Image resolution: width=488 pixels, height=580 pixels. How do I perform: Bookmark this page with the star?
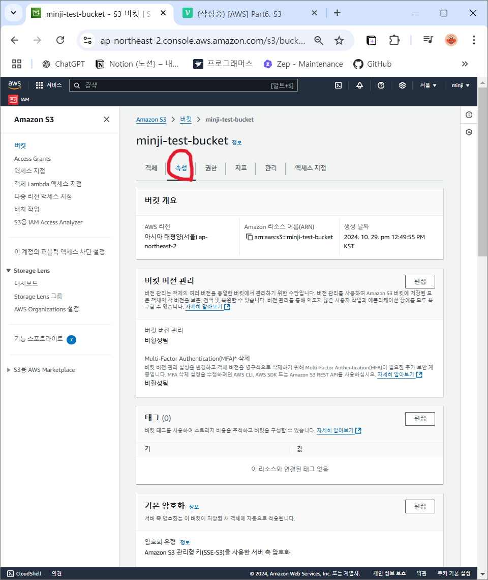[x=339, y=40]
